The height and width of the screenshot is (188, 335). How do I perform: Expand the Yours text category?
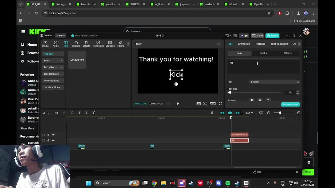[x=53, y=61]
